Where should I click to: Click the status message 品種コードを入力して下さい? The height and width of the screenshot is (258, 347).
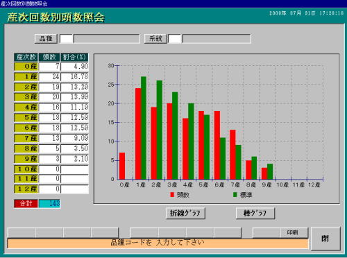tap(158, 243)
